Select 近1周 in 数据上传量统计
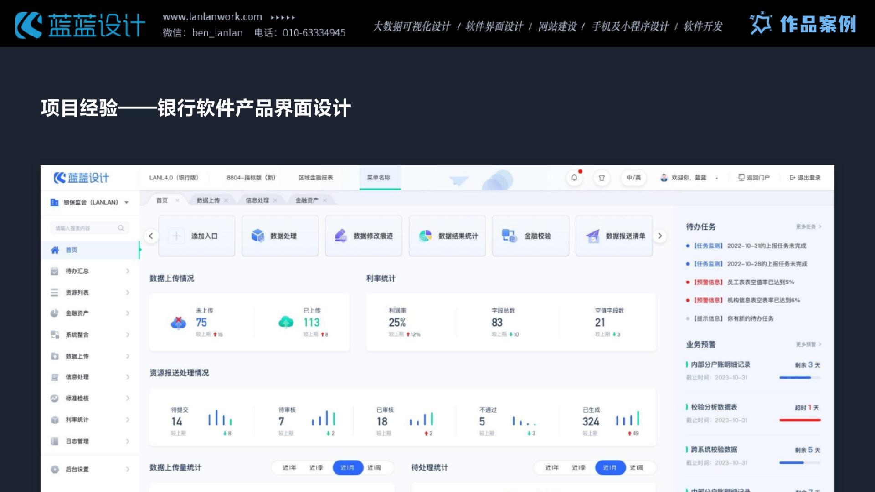Viewport: 875px width, 492px height. click(374, 468)
